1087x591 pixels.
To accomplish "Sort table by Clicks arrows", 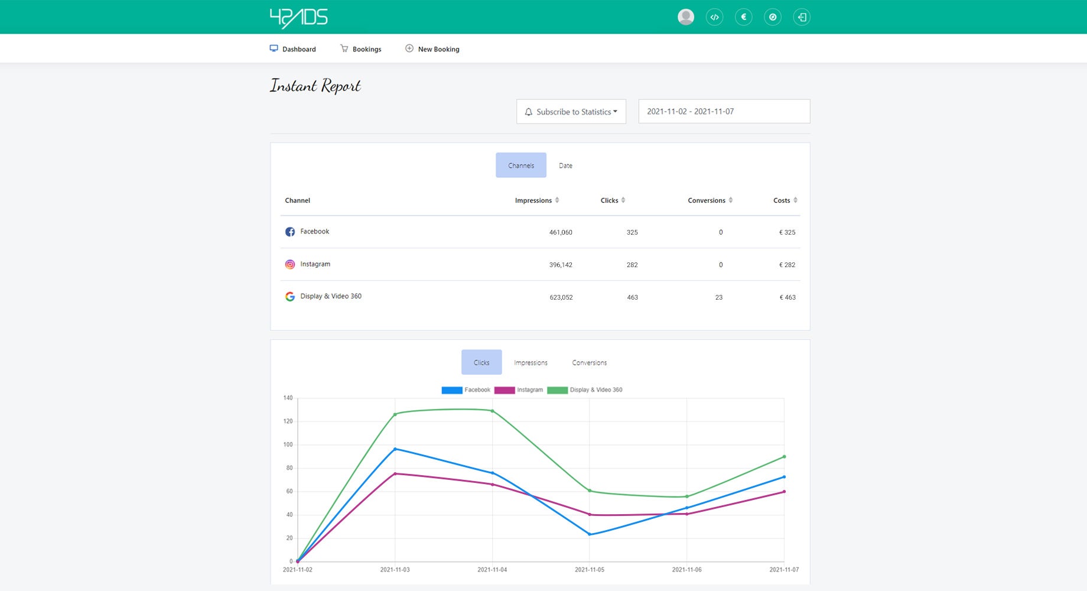I will click(623, 200).
